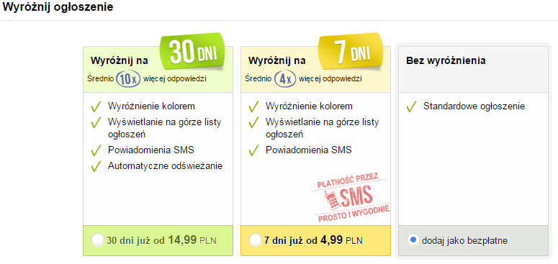Image resolution: width=558 pixels, height=264 pixels.
Task: Click Automatyczne odświeżanie feature text
Action: [165, 166]
